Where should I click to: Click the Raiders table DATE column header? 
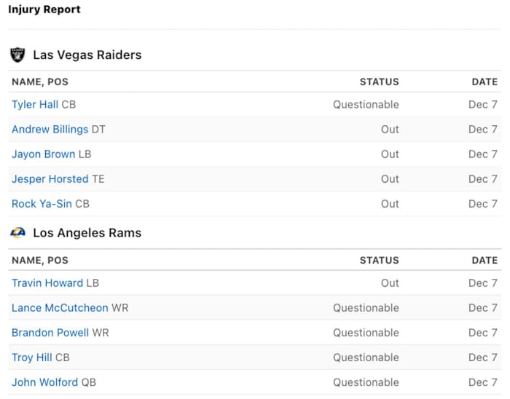(x=484, y=82)
